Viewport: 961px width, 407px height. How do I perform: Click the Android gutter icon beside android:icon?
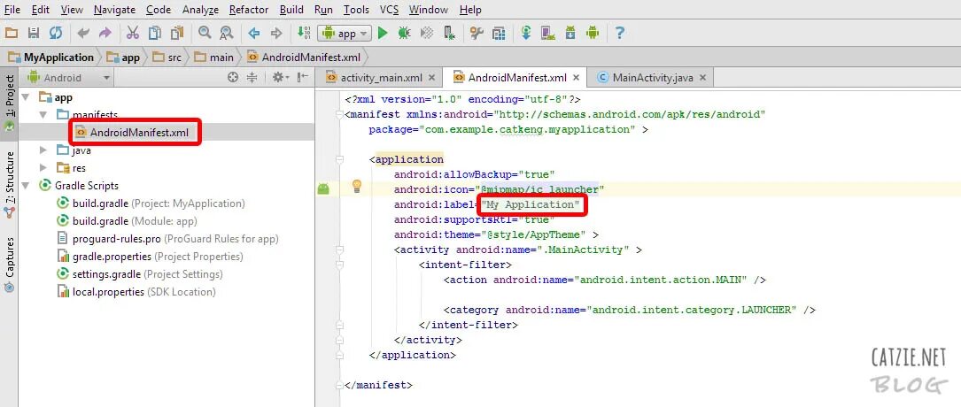[x=323, y=189]
